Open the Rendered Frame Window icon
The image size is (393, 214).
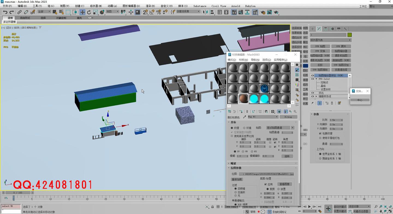click(x=270, y=12)
